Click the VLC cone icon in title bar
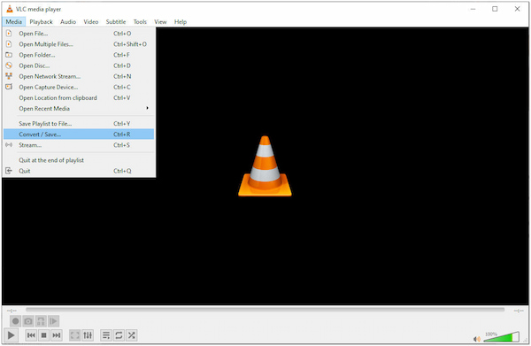 10,9
